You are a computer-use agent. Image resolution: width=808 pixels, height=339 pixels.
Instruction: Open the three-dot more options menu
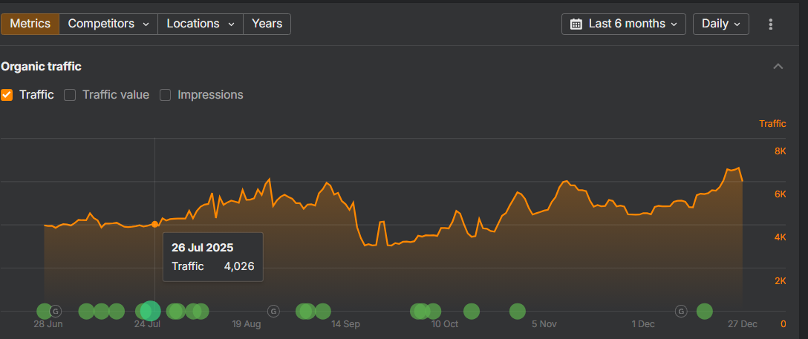tap(771, 24)
